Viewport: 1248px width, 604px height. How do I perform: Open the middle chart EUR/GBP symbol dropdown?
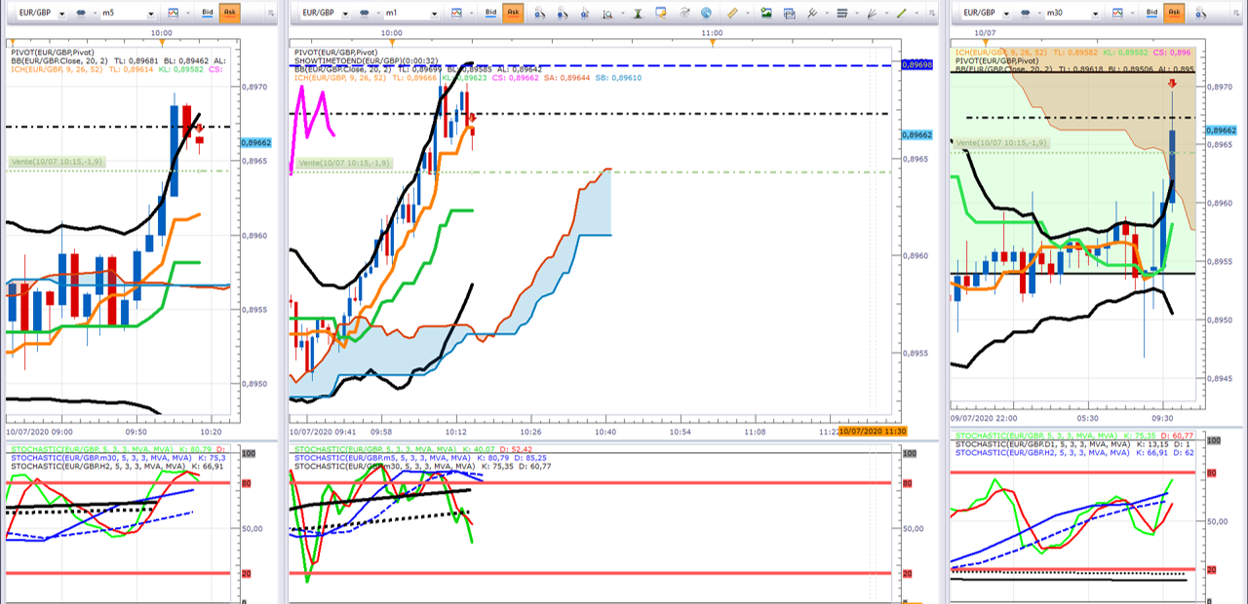pos(345,14)
